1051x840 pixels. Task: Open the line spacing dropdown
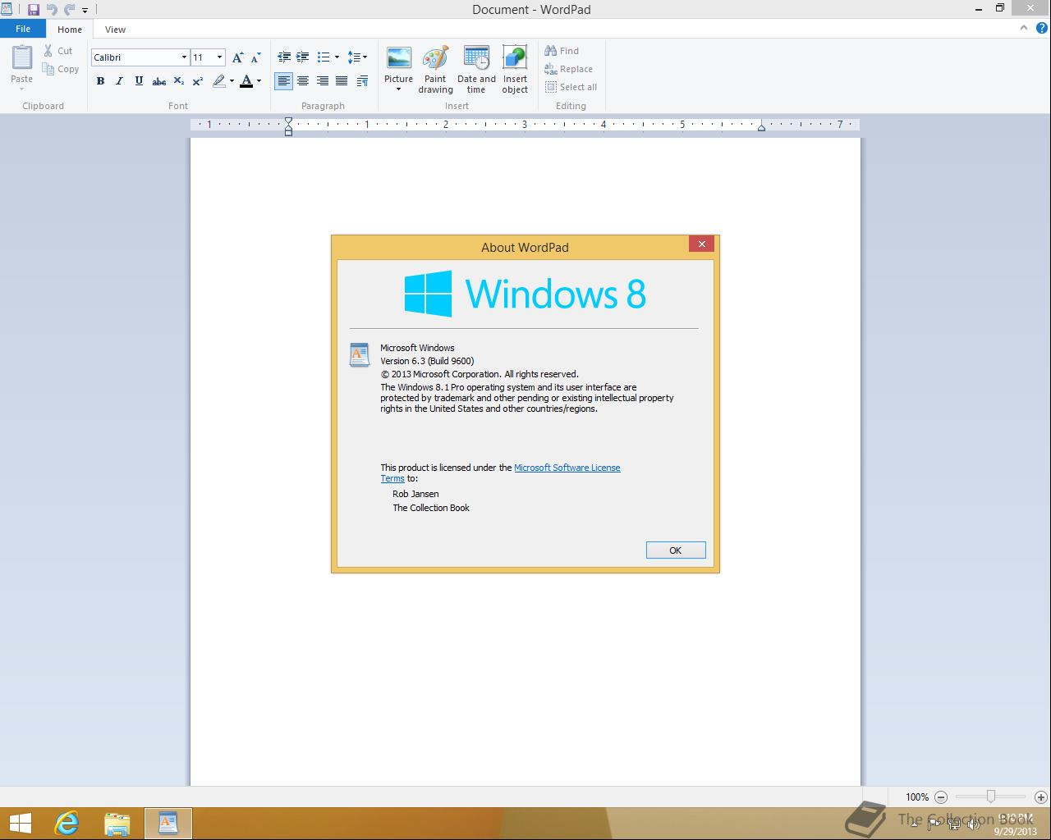[357, 57]
